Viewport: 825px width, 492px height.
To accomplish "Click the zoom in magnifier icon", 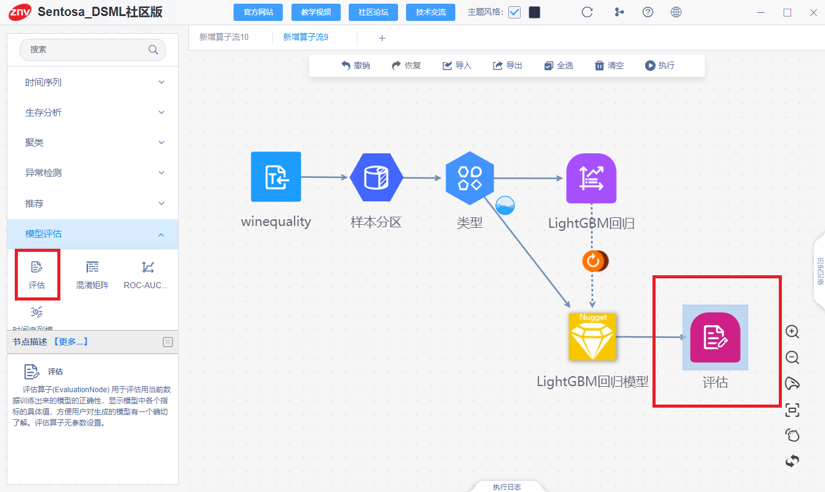I will click(792, 332).
